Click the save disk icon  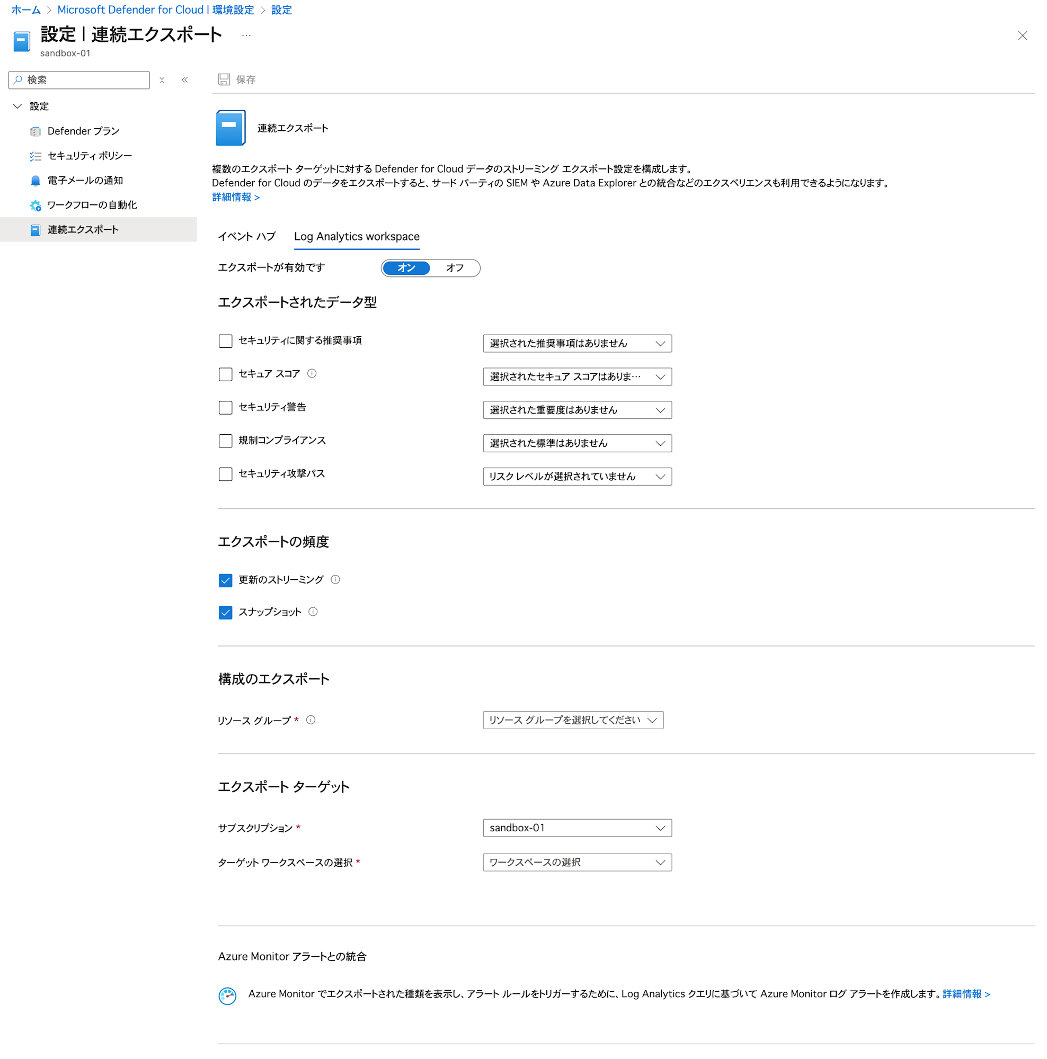(x=224, y=79)
